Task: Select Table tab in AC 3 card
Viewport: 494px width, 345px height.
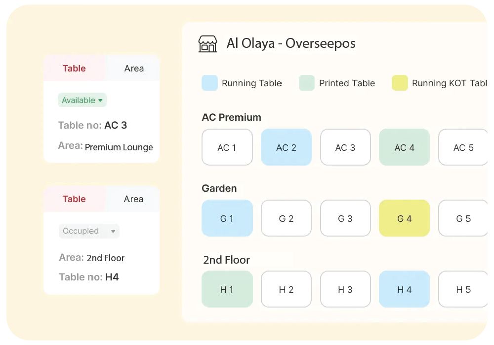Action: coord(74,69)
